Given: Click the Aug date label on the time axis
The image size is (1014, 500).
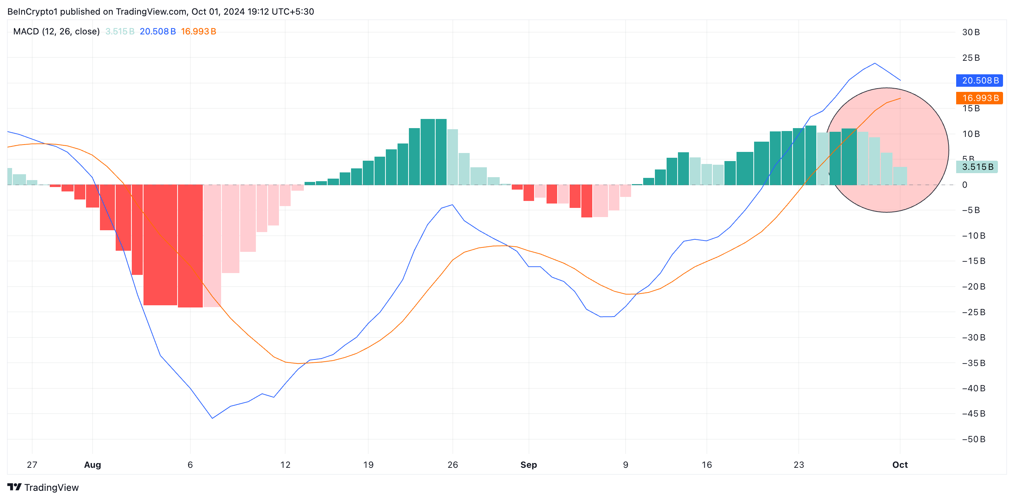Looking at the screenshot, I should pos(93,464).
